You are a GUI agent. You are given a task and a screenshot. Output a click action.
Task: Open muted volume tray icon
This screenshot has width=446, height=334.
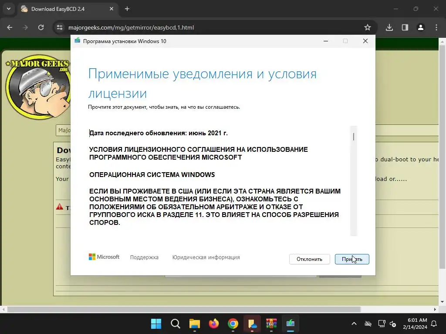[x=393, y=324]
